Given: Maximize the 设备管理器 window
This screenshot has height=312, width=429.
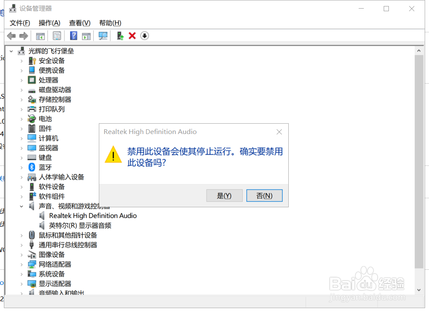Looking at the screenshot, I should coord(386,9).
